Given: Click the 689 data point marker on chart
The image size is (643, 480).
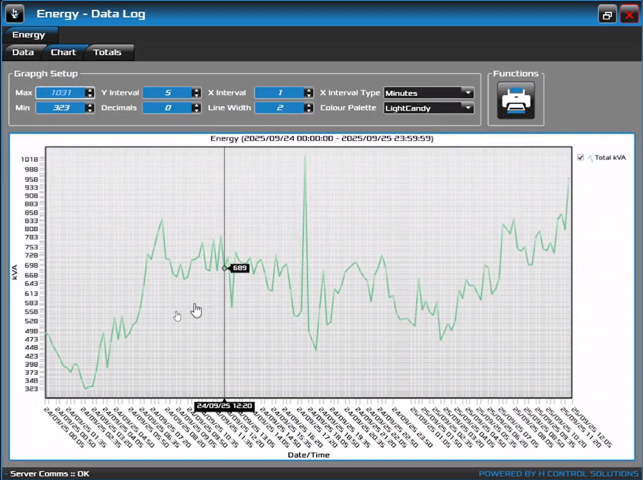Looking at the screenshot, I should click(225, 268).
